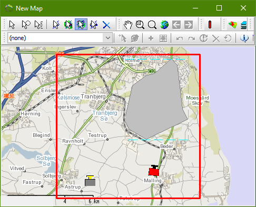This screenshot has width=256, height=207.
Task: Click the red cylinder toolbar icon
Action: (210, 24)
